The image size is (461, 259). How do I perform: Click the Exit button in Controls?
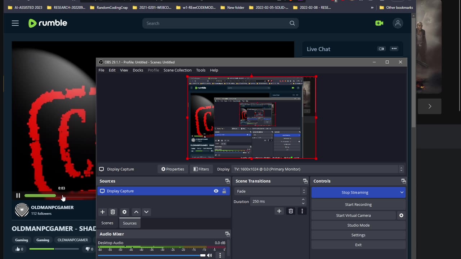(x=358, y=245)
